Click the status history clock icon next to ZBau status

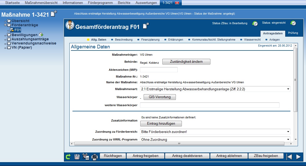point(255,23)
